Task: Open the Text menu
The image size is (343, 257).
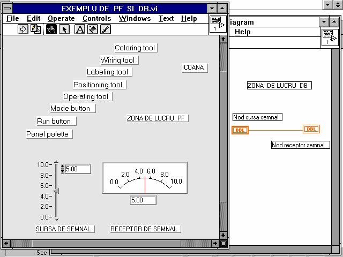Action: (166, 19)
